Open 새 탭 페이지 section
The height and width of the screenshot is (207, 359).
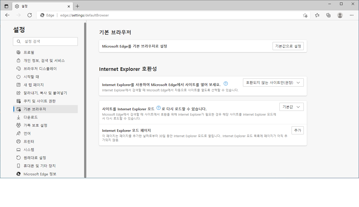pos(45,85)
